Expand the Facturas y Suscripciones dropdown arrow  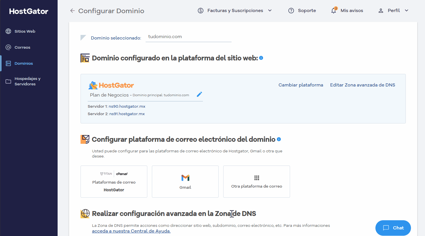(270, 11)
